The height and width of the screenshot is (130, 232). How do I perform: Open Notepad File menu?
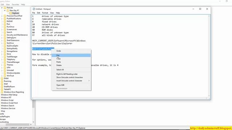pyautogui.click(x=34, y=13)
